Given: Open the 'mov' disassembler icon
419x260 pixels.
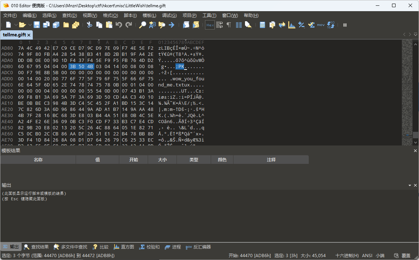Looking at the screenshot, I should 321,25.
